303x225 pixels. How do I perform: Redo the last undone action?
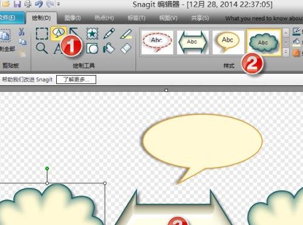tap(50, 4)
